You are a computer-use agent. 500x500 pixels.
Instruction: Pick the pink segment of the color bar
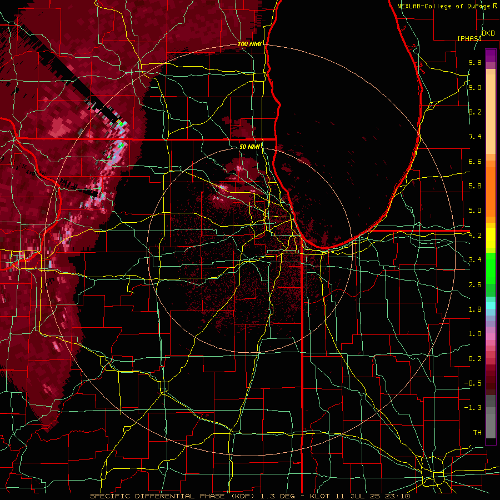coord(491,337)
